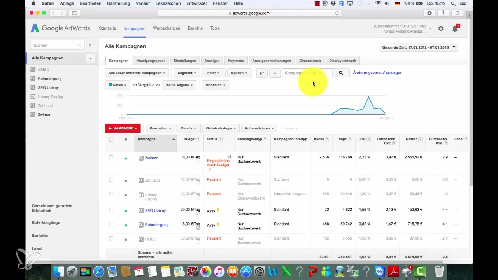
Task: Tick the select-all checkbox in the table header
Action: click(x=111, y=139)
